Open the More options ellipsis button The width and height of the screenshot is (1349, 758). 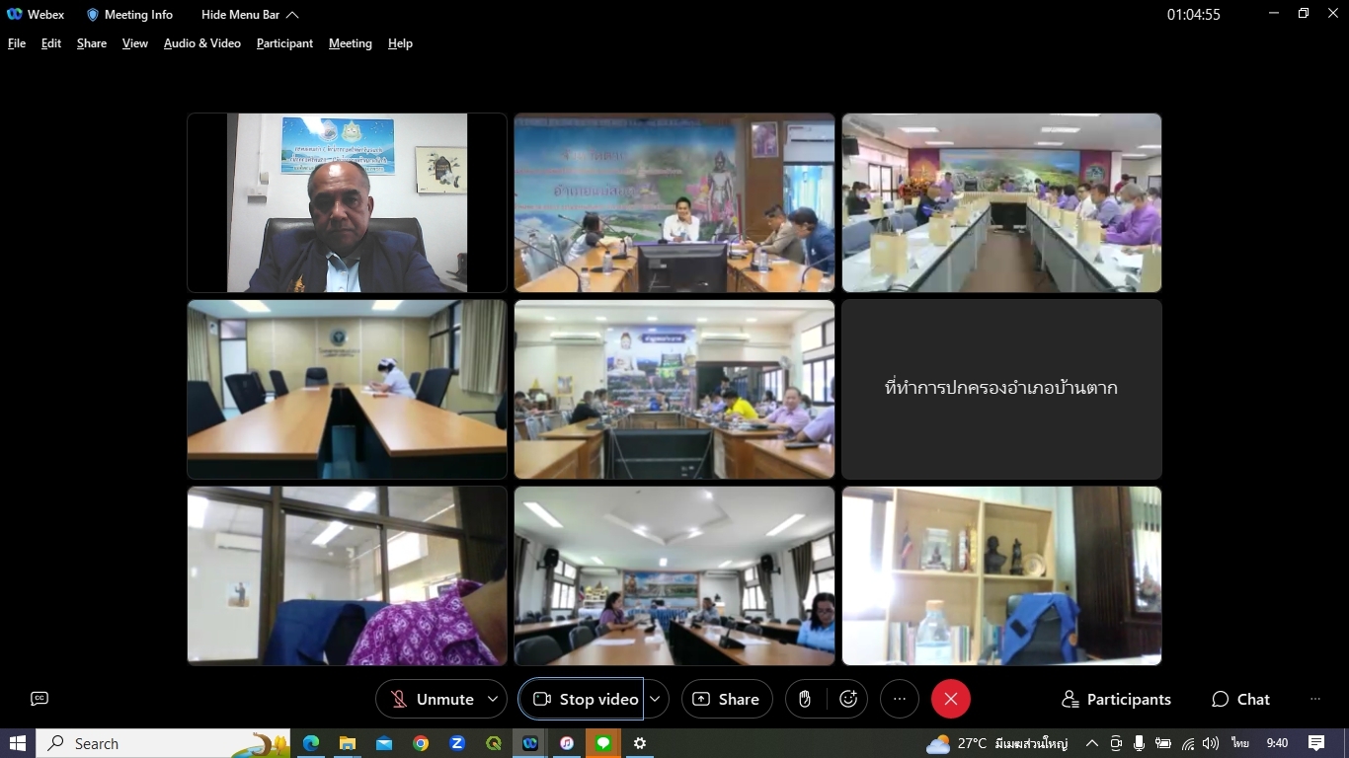pos(899,699)
